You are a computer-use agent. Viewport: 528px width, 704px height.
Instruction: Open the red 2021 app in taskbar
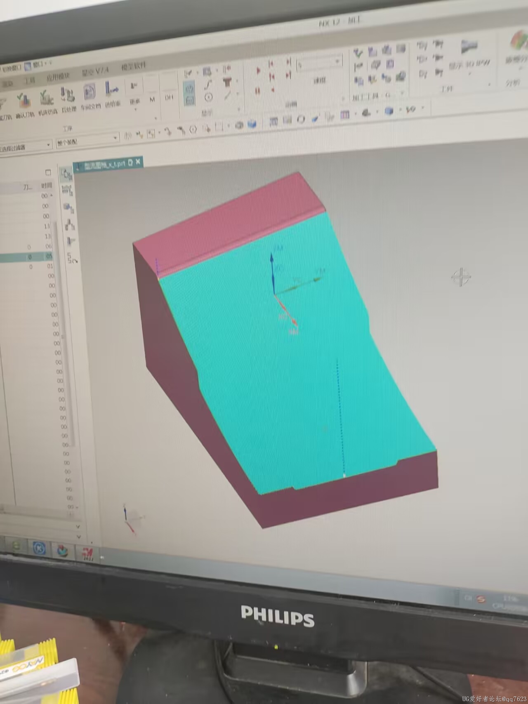[87, 553]
